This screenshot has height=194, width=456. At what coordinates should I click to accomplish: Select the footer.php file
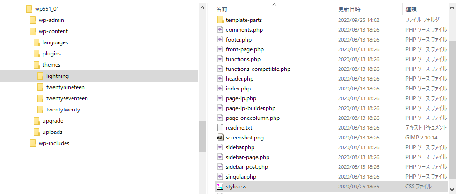[x=239, y=40]
